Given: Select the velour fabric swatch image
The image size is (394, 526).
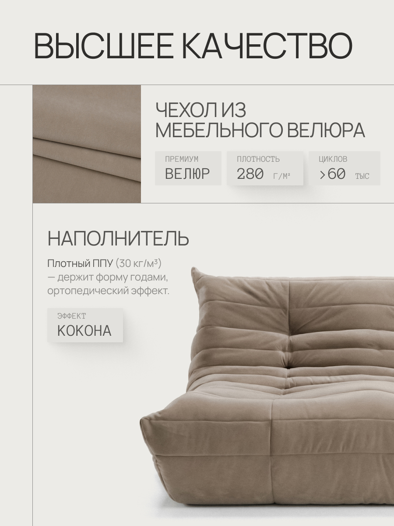Looking at the screenshot, I should [87, 144].
